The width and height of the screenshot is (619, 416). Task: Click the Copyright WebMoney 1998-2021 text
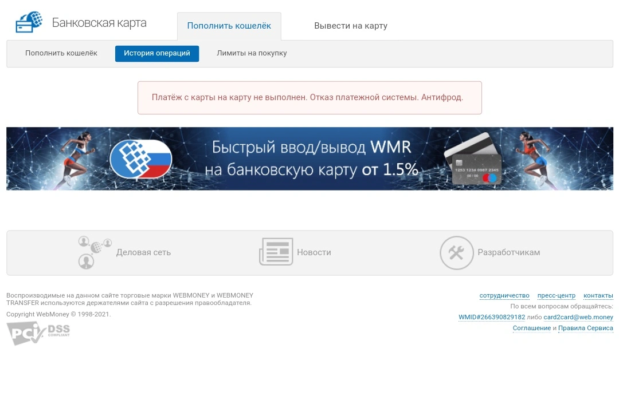click(x=58, y=314)
